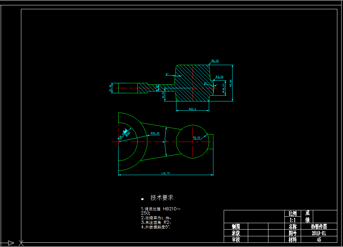
Task: Select the title block cell 审核
Action: [236, 240]
